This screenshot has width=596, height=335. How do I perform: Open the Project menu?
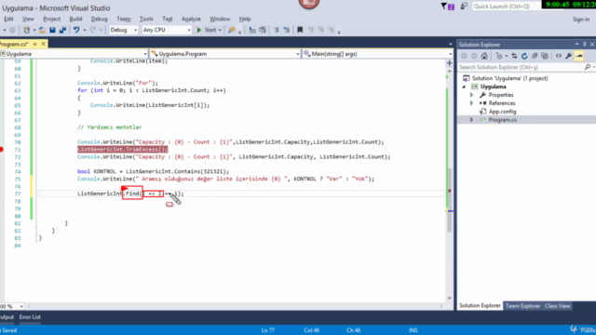[52, 19]
